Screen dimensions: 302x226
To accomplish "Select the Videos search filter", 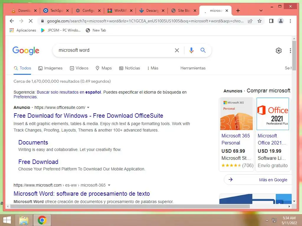I will pyautogui.click(x=79, y=68).
